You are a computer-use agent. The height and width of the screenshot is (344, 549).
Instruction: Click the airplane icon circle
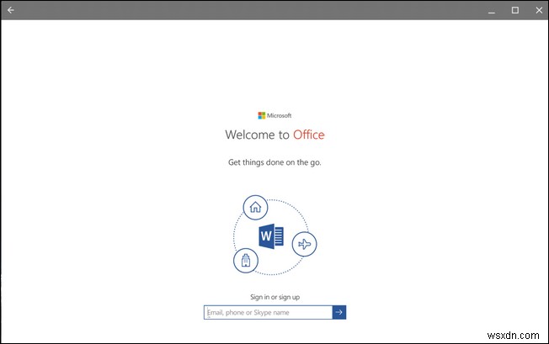[x=304, y=244]
